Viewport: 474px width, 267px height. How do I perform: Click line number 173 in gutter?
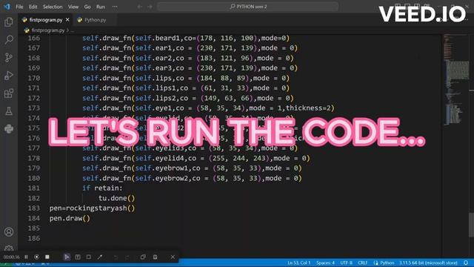pos(34,108)
